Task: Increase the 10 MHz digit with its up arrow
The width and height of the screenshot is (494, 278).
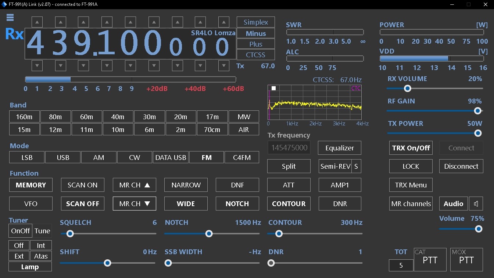Action: (61, 22)
